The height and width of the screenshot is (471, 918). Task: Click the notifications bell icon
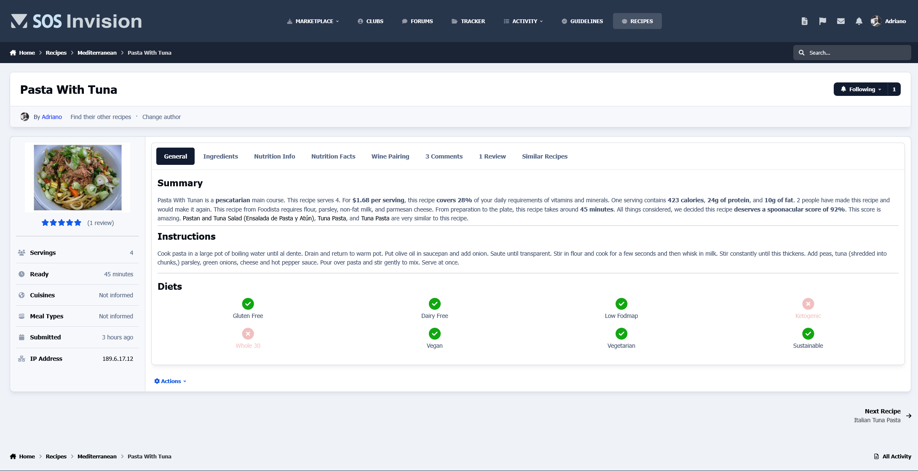tap(859, 21)
